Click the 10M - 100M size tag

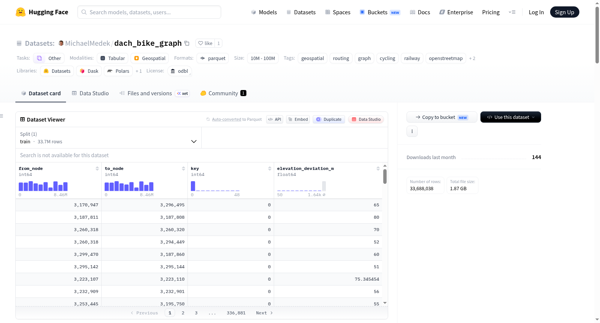263,58
